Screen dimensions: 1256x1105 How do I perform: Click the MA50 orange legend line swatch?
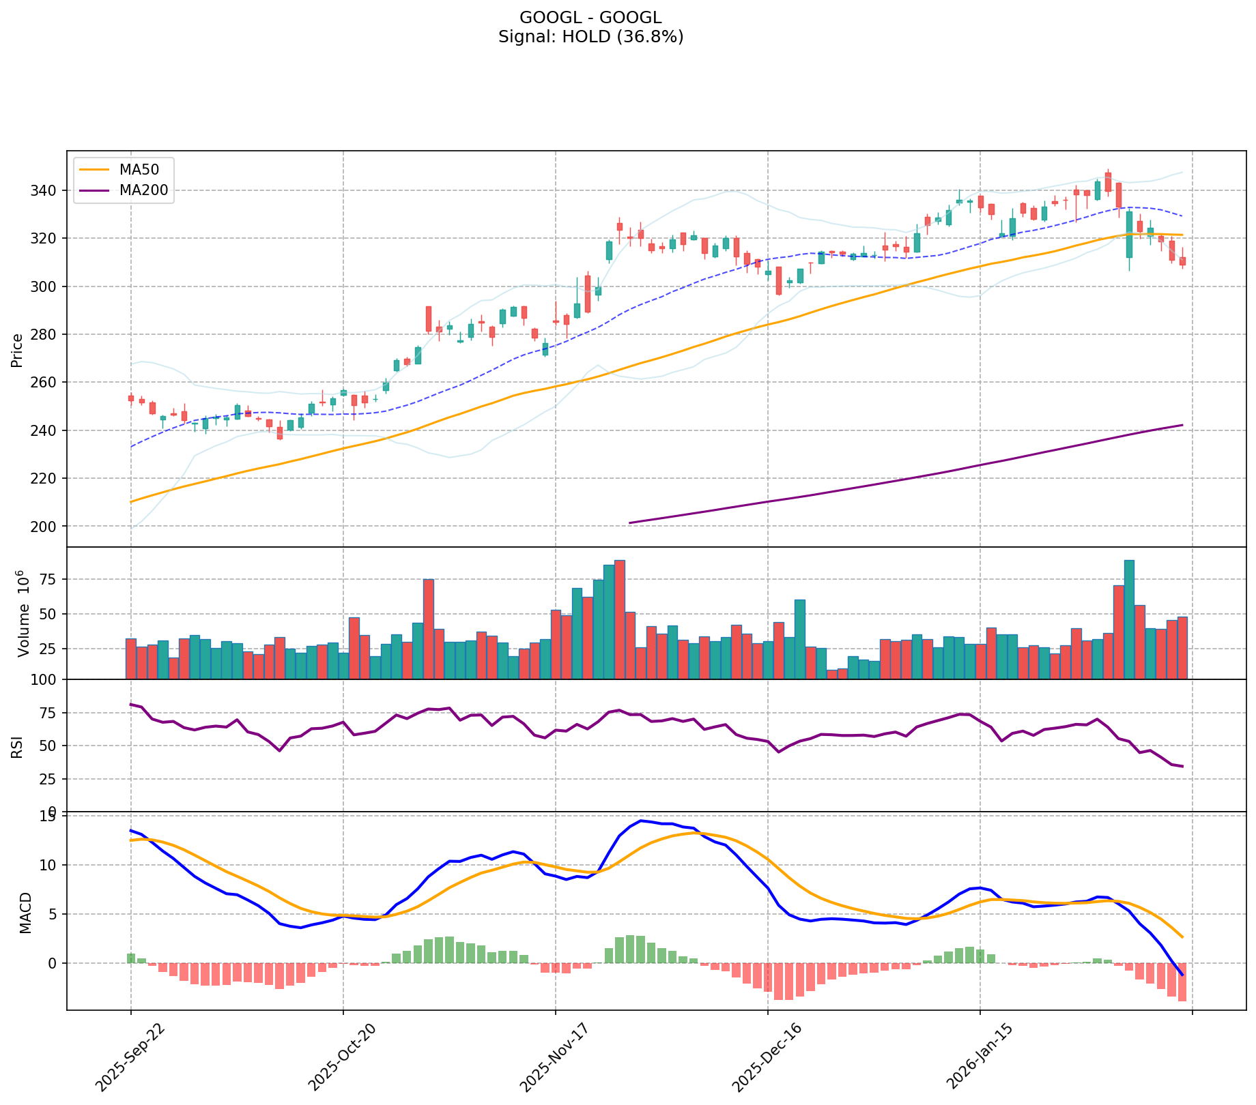94,169
